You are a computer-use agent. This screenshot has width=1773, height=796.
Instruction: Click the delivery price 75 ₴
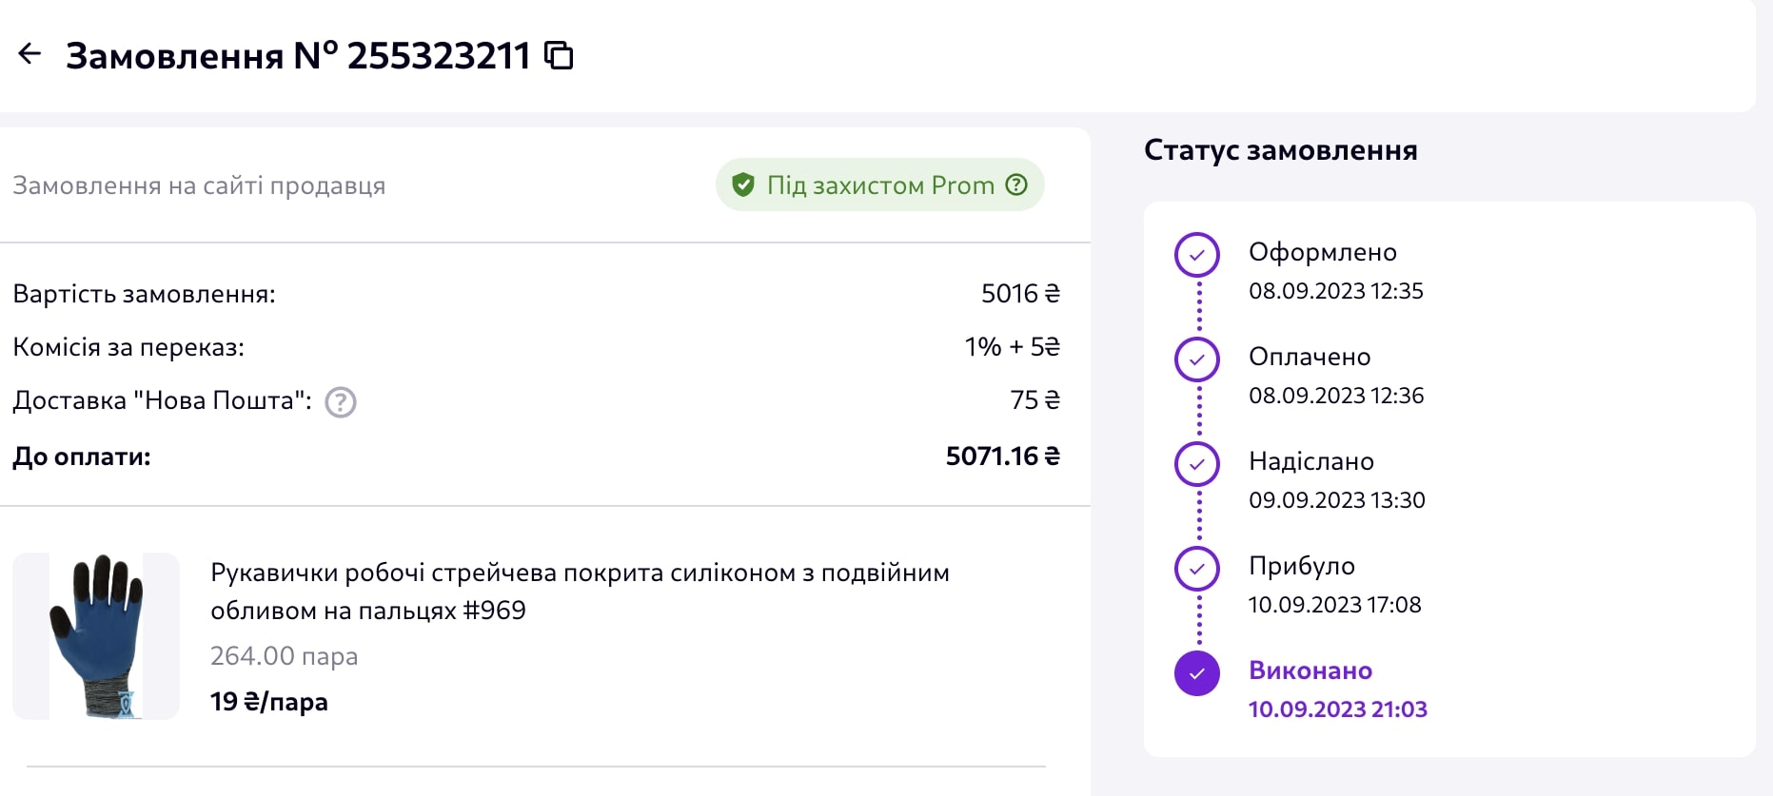coord(1035,400)
